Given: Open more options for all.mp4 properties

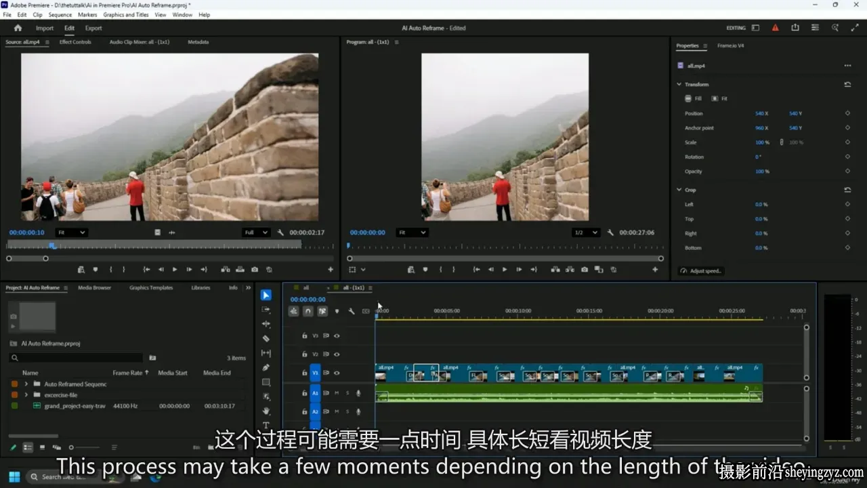Looking at the screenshot, I should 847,66.
